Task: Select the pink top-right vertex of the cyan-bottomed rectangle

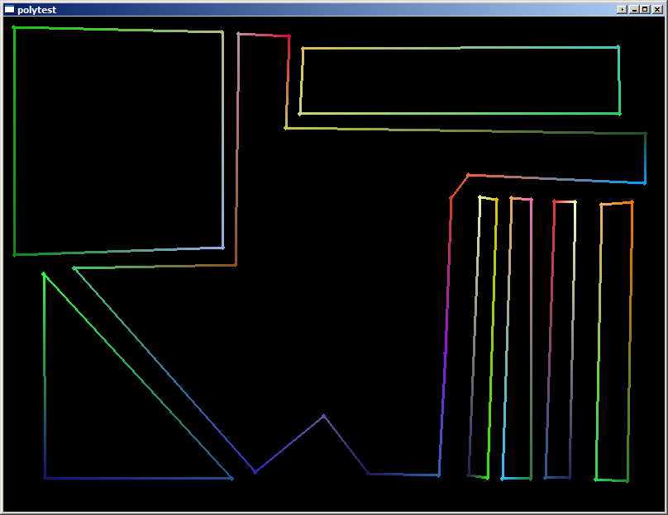Action: pos(531,200)
